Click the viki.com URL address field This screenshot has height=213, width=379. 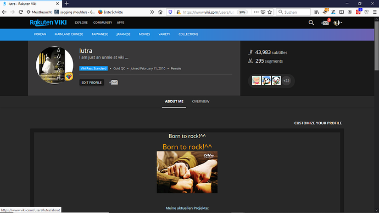tap(208, 12)
